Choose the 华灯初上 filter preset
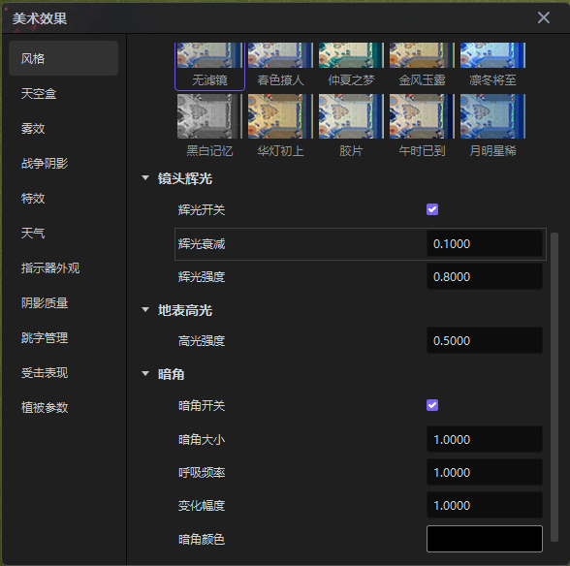This screenshot has height=566, width=570. click(280, 125)
